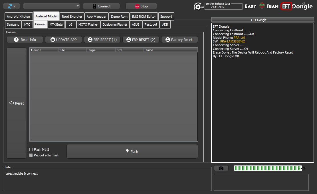Open the Fastboot sub-tab
This screenshot has height=194, width=317.
pyautogui.click(x=151, y=24)
